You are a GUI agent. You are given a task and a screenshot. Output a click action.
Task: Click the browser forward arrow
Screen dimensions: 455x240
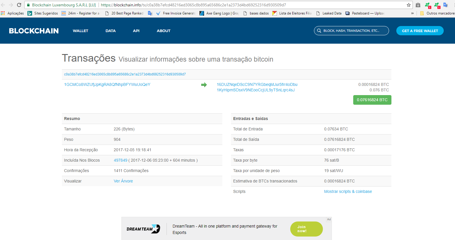[x=11, y=5]
